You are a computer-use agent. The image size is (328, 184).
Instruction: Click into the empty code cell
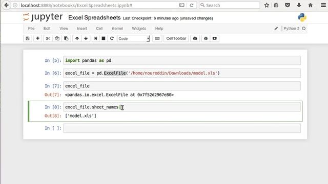tap(182, 128)
